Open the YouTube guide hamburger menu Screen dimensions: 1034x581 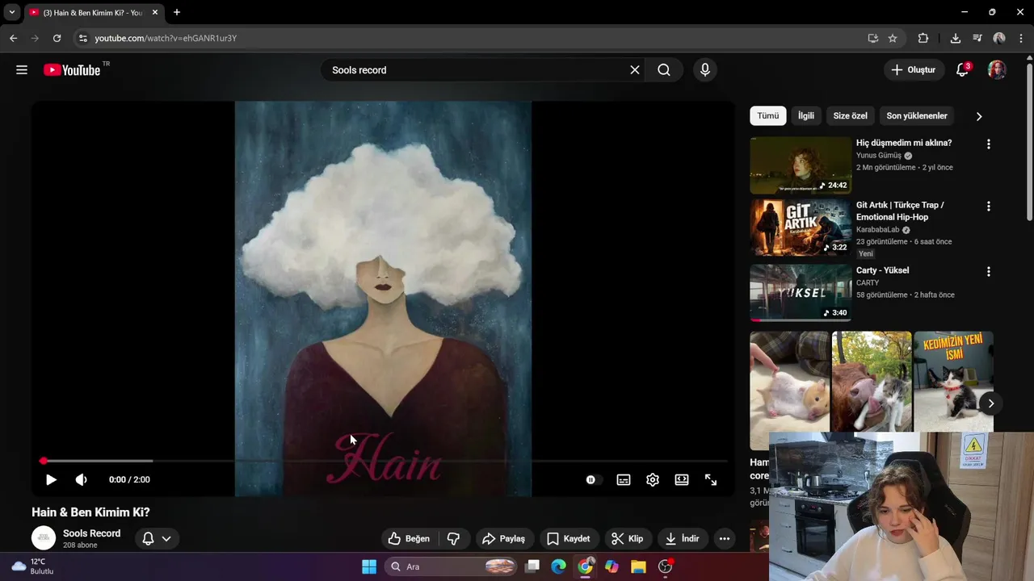point(22,70)
